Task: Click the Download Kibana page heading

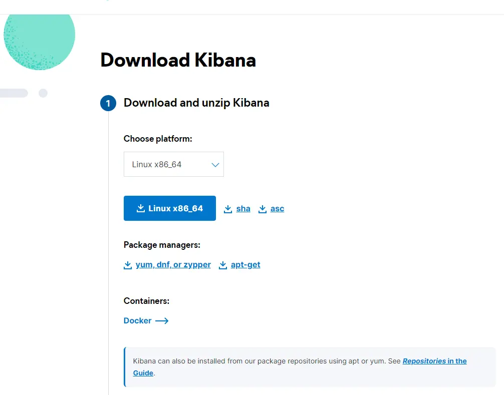Action: (178, 60)
